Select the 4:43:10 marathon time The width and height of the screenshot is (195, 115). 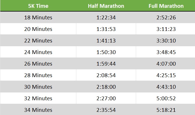[166, 87]
